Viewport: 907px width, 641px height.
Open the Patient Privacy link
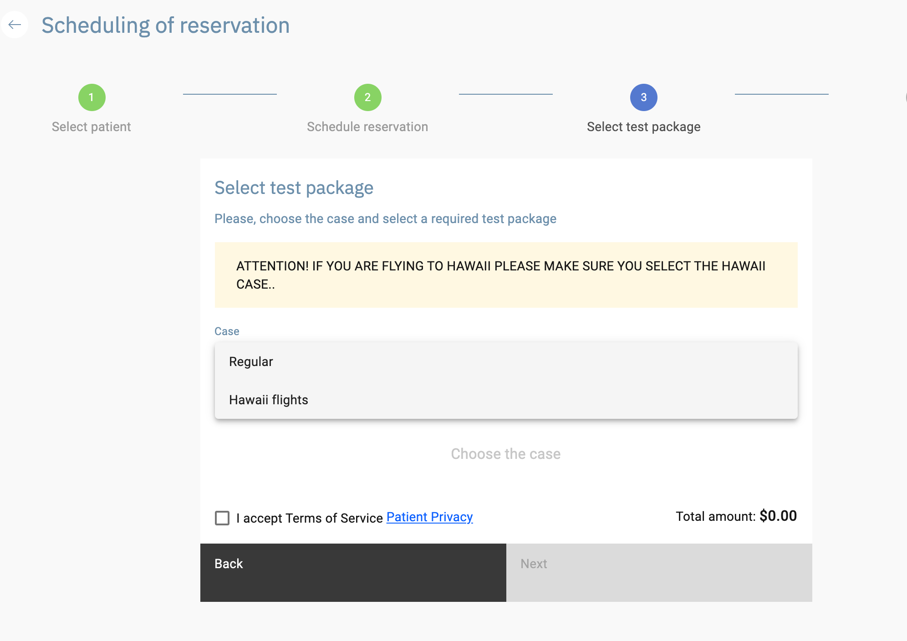coord(429,517)
